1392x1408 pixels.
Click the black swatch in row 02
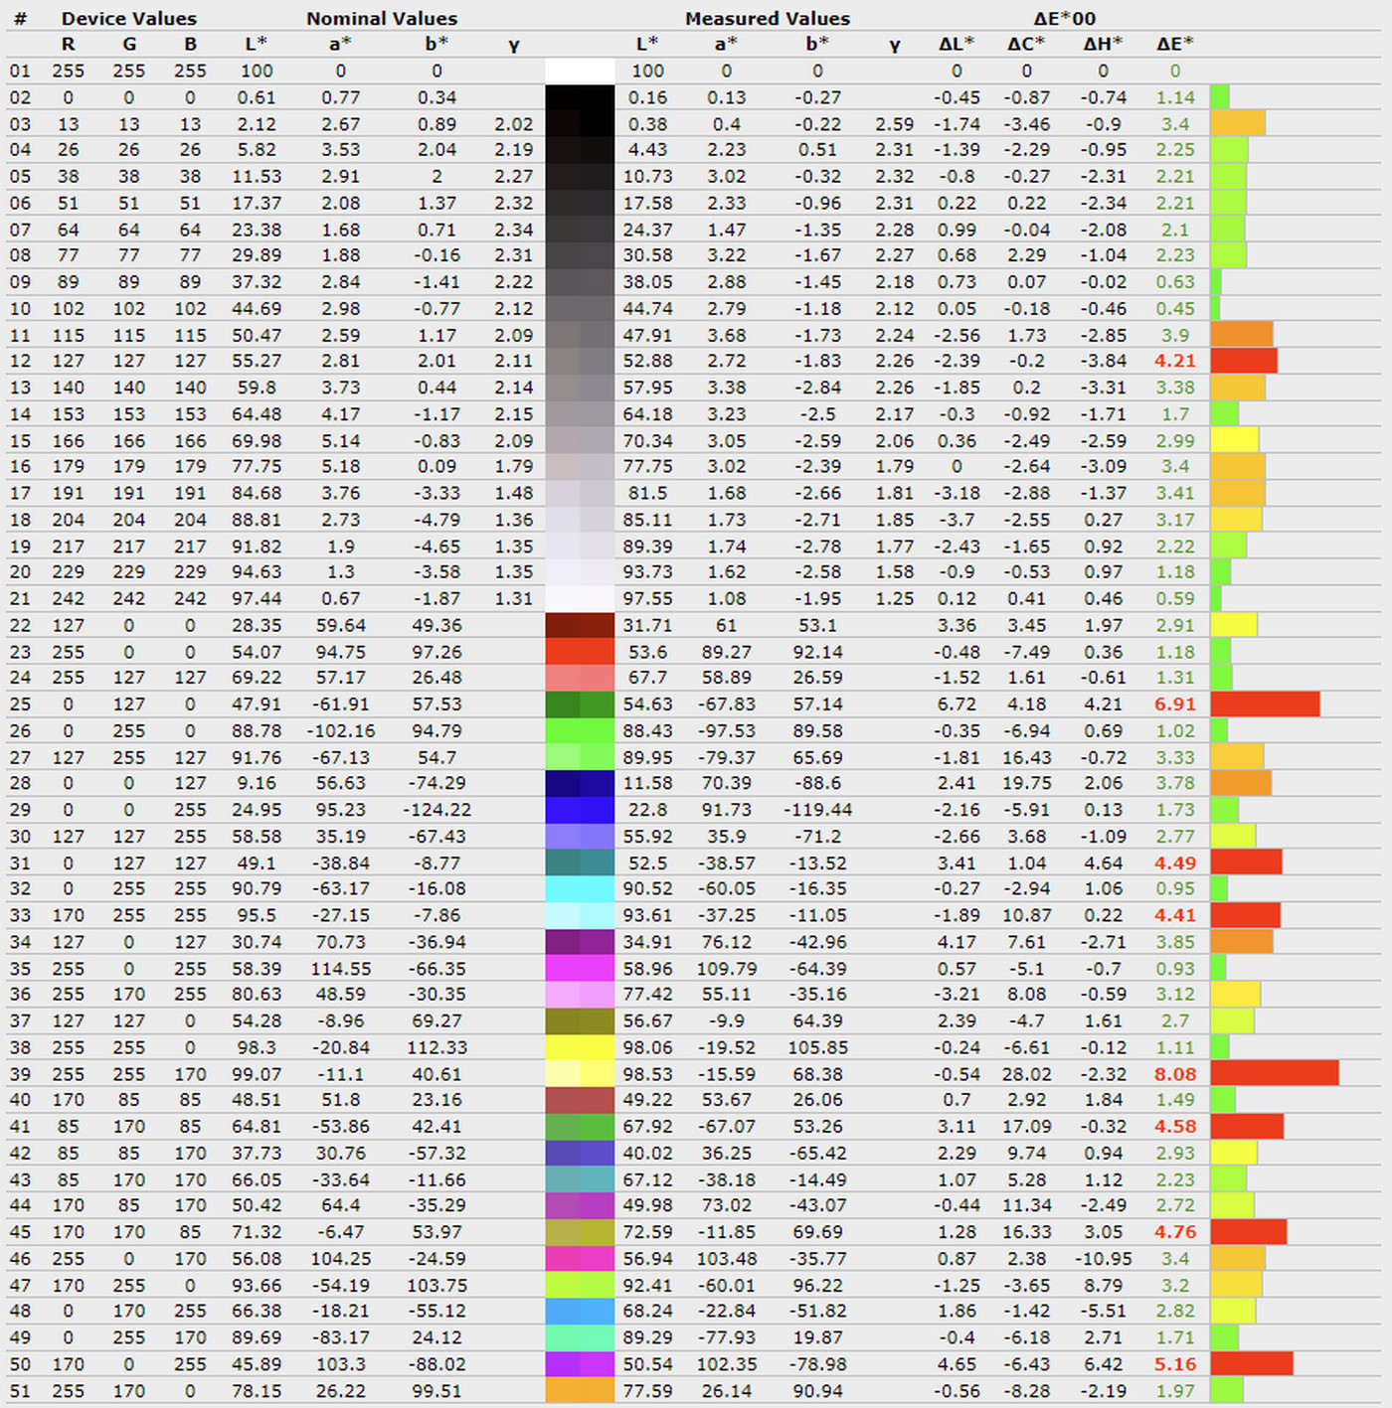coord(580,97)
